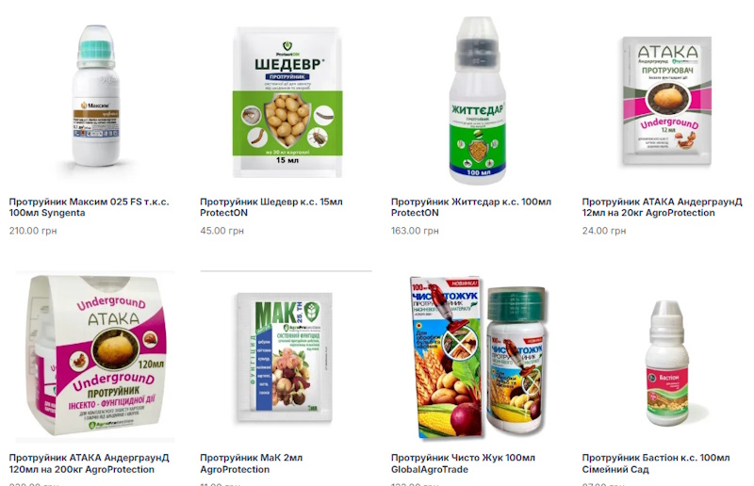The width and height of the screenshot is (754, 486).
Task: Click the Протруйник Бастіон к.с. 100мл title
Action: coord(656,463)
